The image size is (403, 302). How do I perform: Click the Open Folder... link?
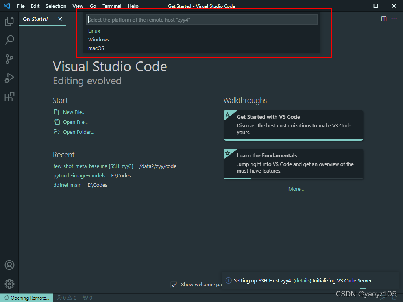pos(79,132)
